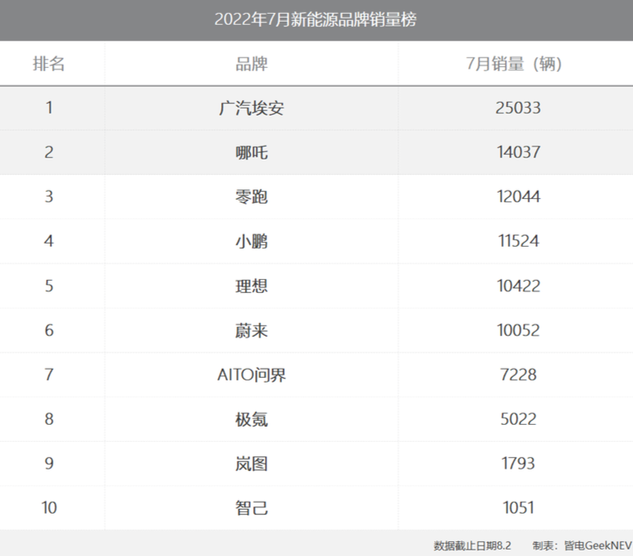The height and width of the screenshot is (556, 633).
Task: Click rank number 2 in 哪吒 row
Action: click(x=49, y=152)
